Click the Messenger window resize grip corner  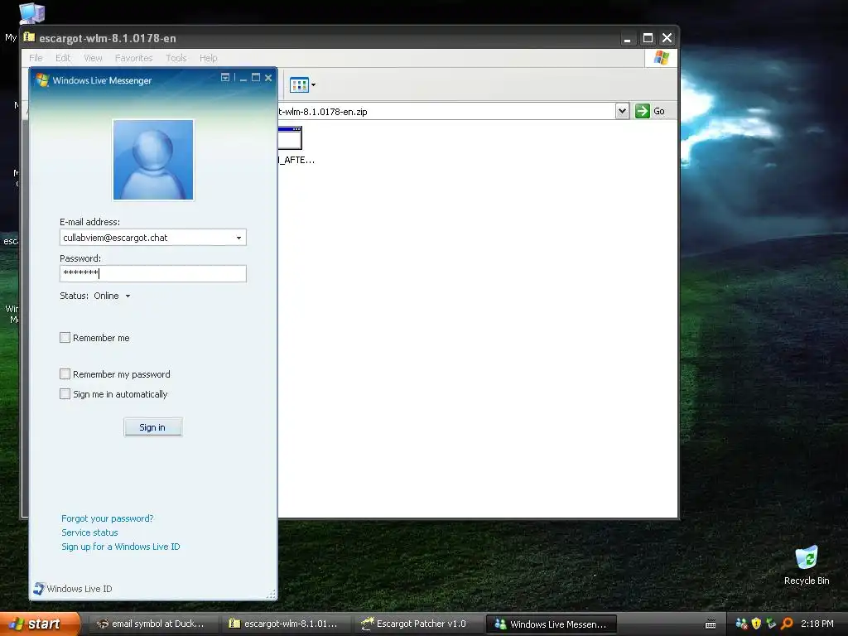pos(272,595)
